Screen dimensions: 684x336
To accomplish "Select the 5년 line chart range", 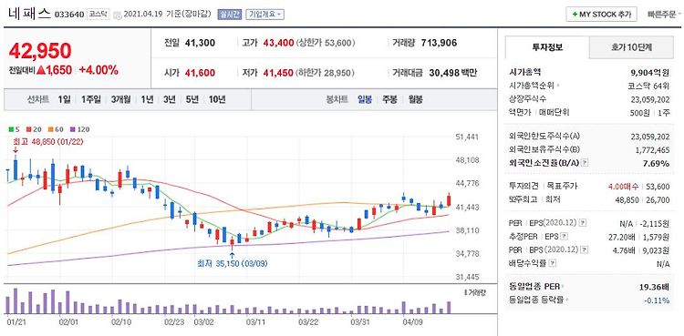I will pos(192,99).
